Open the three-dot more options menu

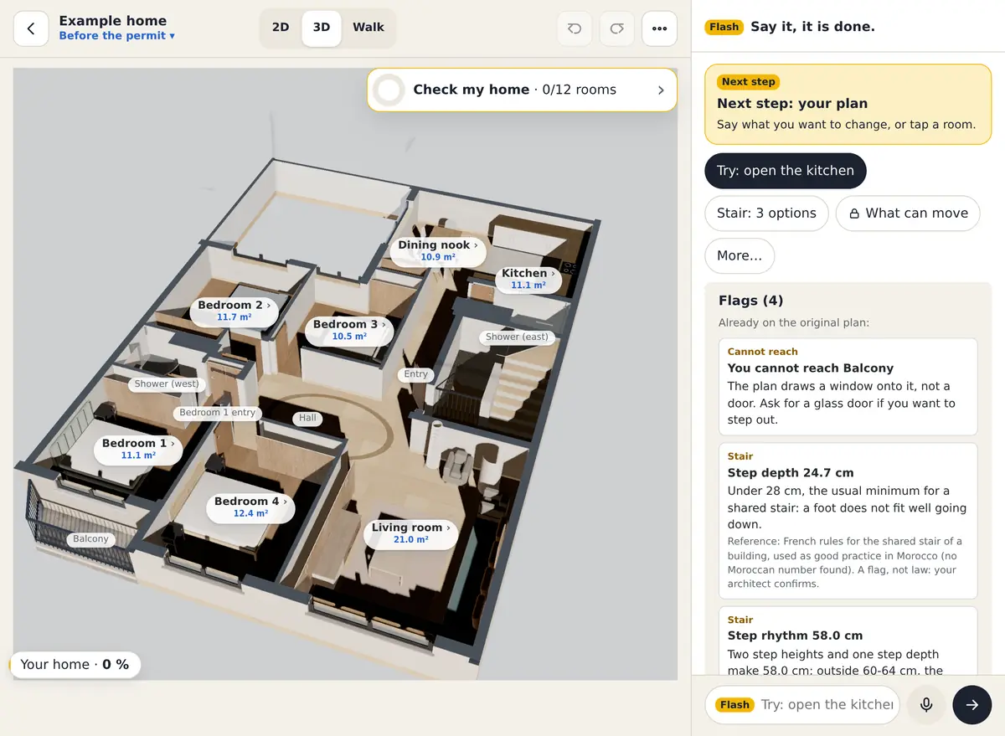click(x=659, y=28)
